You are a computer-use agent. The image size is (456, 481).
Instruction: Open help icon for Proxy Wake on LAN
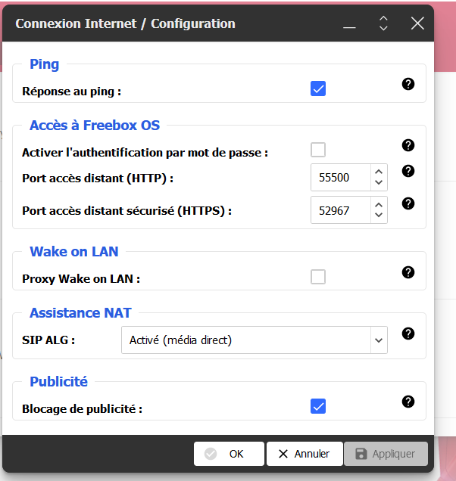408,272
